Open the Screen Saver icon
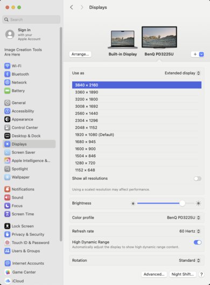This screenshot has height=285, width=210. point(7,152)
